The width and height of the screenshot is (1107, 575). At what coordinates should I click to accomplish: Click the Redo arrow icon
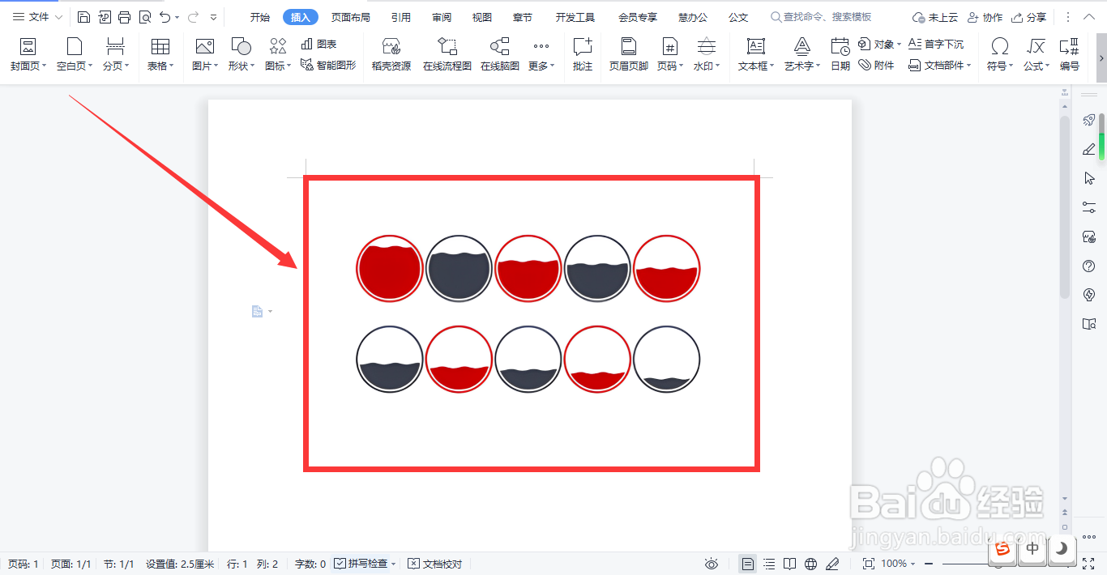(x=193, y=17)
